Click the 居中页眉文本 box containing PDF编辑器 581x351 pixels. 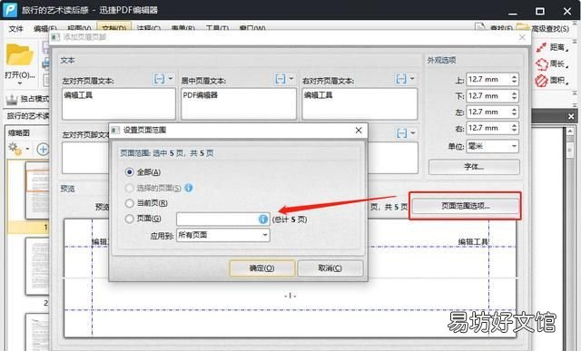point(239,103)
